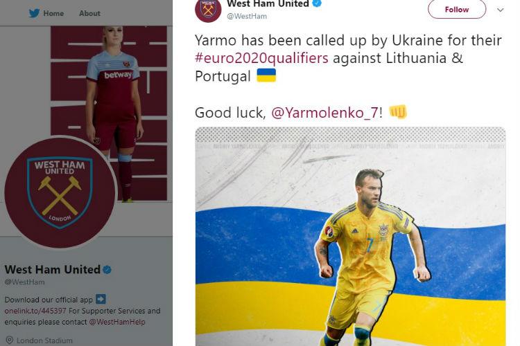Open the About tab
520x346 pixels.
click(x=89, y=13)
